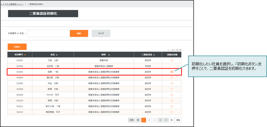The width and height of the screenshot is (267, 127).
Task: Check the box for employee 01001
Action: pos(172,60)
